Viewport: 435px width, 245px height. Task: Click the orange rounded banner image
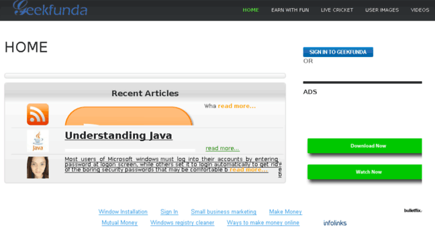point(129,116)
